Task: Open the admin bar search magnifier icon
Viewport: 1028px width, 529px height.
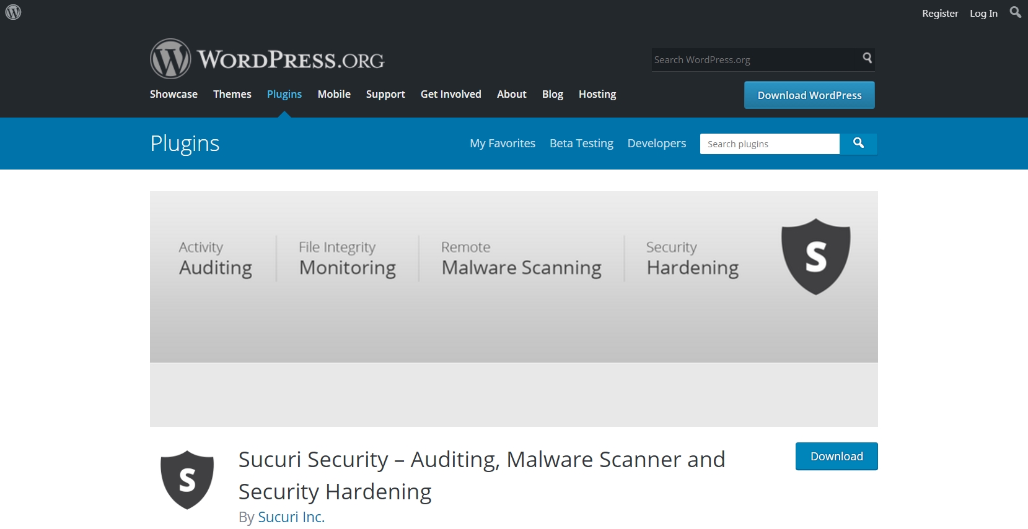Action: [1015, 12]
